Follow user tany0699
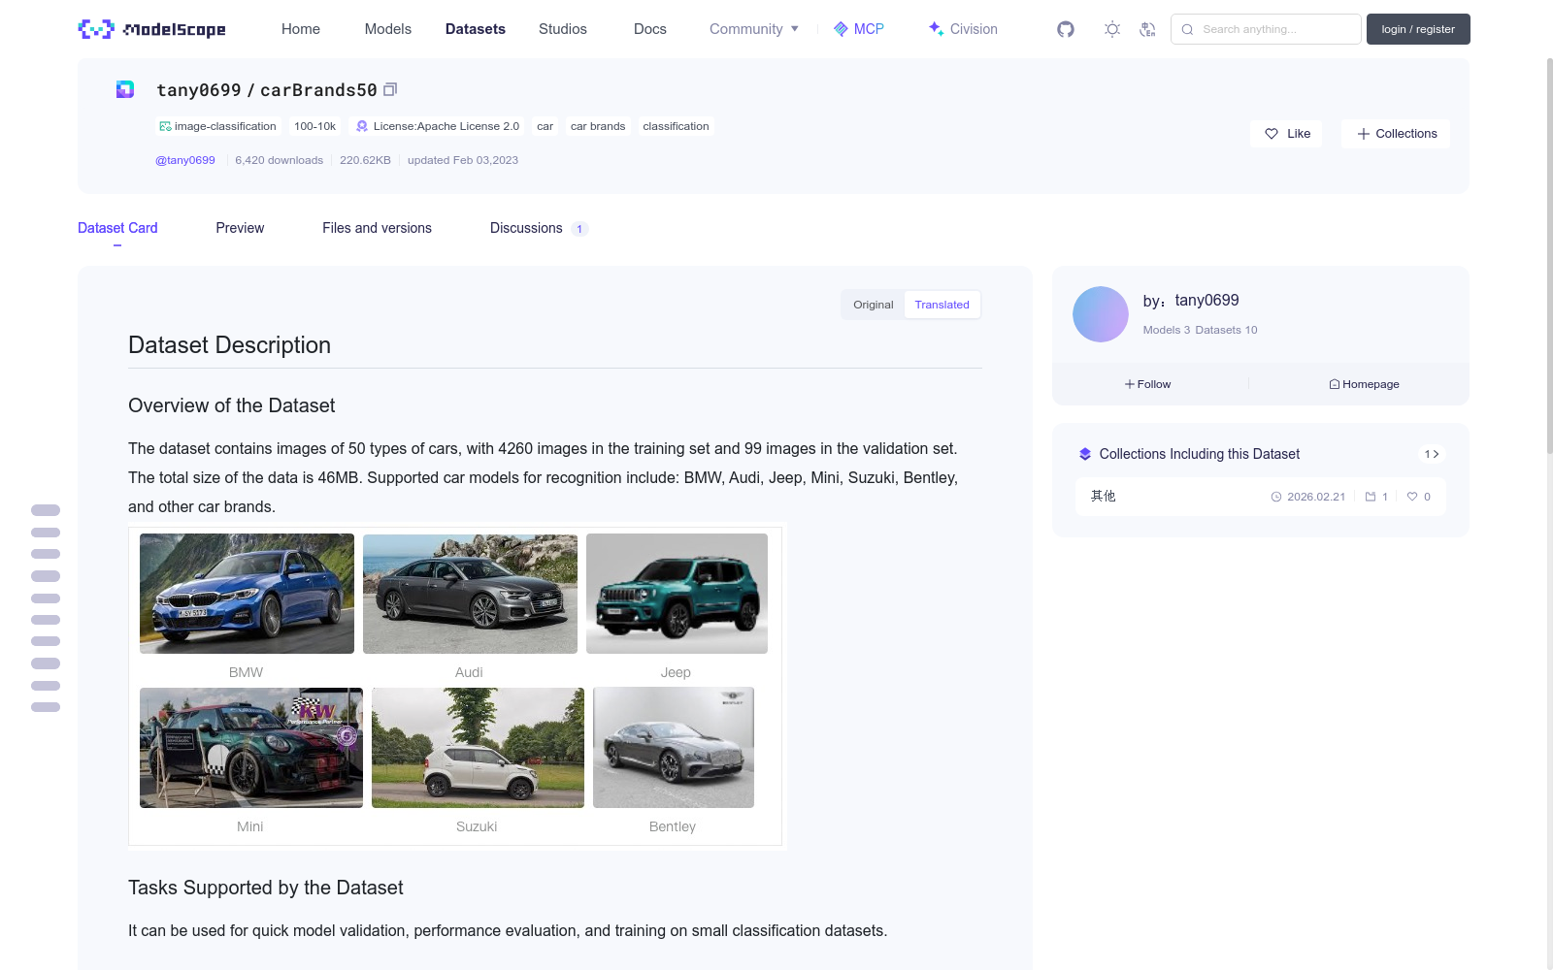The width and height of the screenshot is (1553, 970). 1148,384
